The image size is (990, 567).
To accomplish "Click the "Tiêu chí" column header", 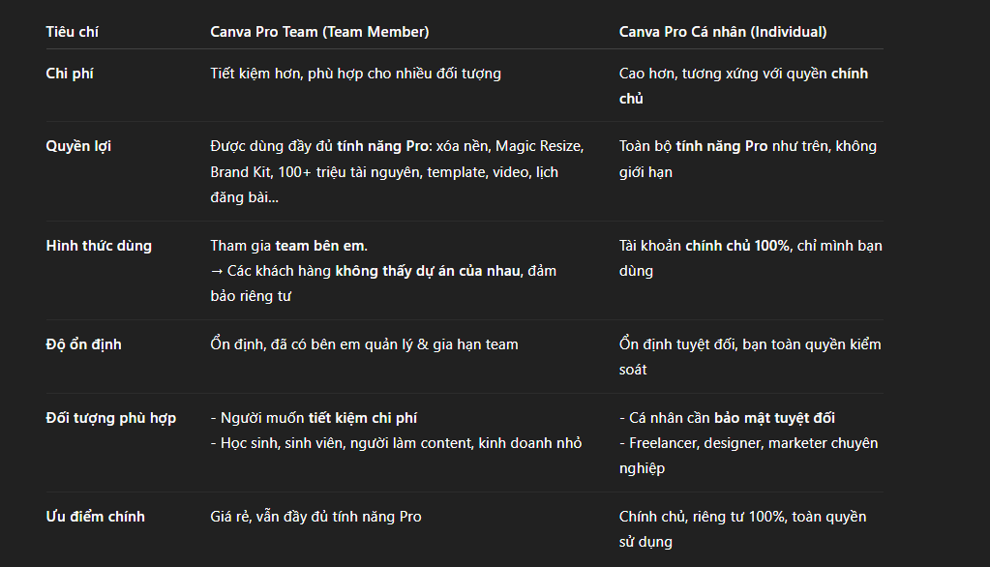I will point(73,32).
